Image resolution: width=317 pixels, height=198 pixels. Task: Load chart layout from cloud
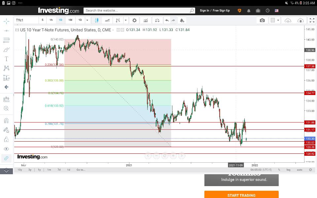click(x=288, y=20)
